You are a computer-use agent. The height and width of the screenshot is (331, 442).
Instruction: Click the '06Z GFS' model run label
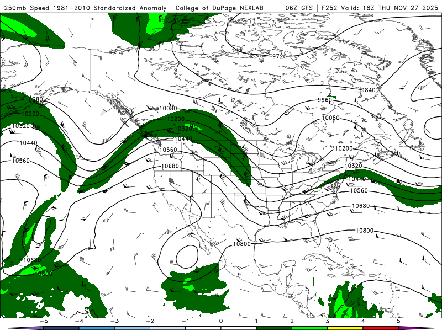299,8
